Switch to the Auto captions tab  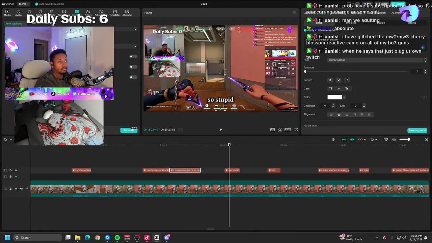tap(14, 23)
